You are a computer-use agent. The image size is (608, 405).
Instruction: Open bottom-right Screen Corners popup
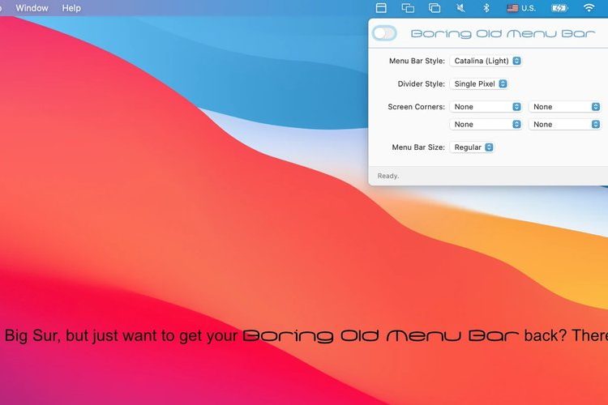[564, 124]
